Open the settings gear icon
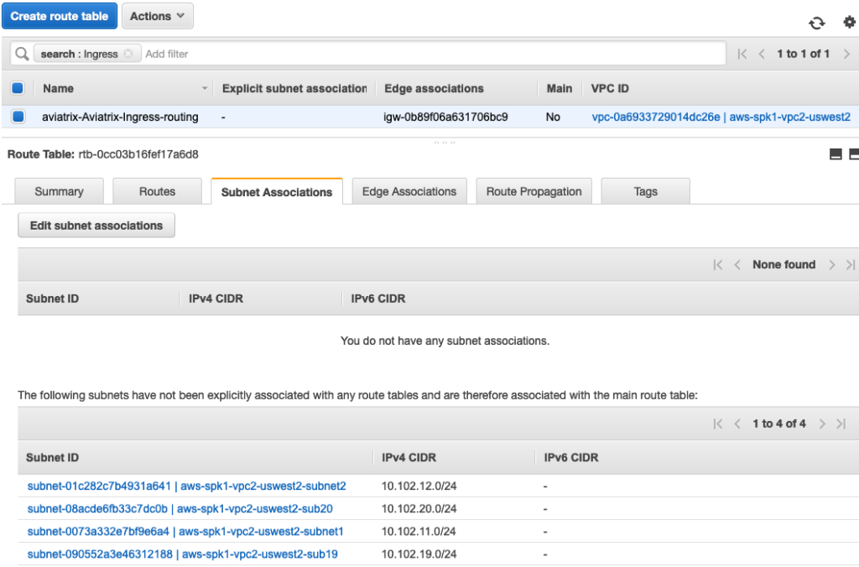 tap(849, 22)
